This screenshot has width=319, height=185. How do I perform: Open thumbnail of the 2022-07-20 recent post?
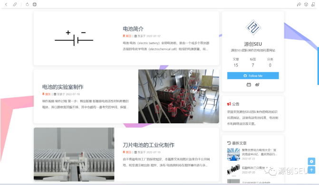pos(233,170)
